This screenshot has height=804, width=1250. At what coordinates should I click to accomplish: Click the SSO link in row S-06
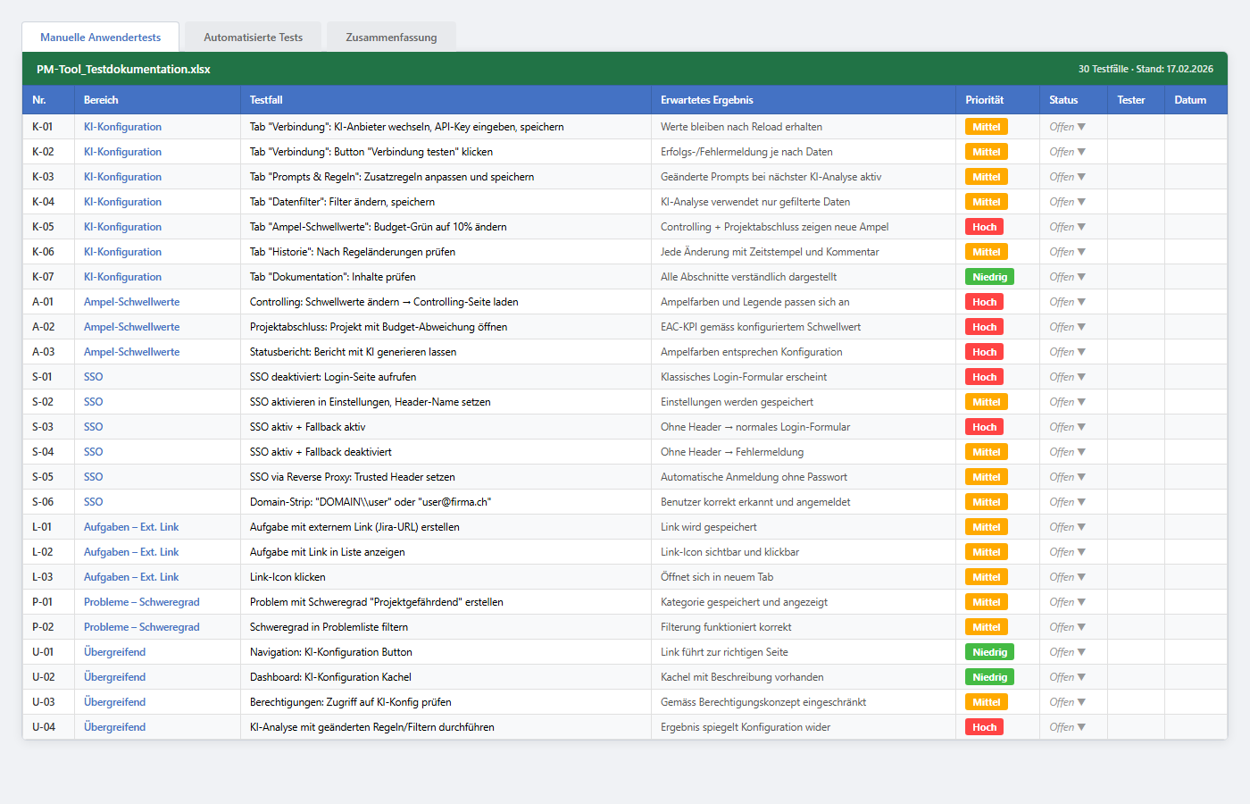tap(93, 502)
